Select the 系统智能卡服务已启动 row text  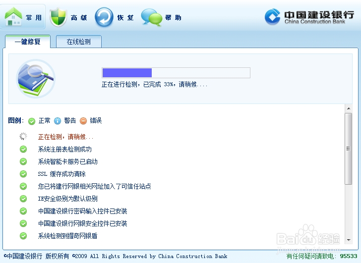67,162
